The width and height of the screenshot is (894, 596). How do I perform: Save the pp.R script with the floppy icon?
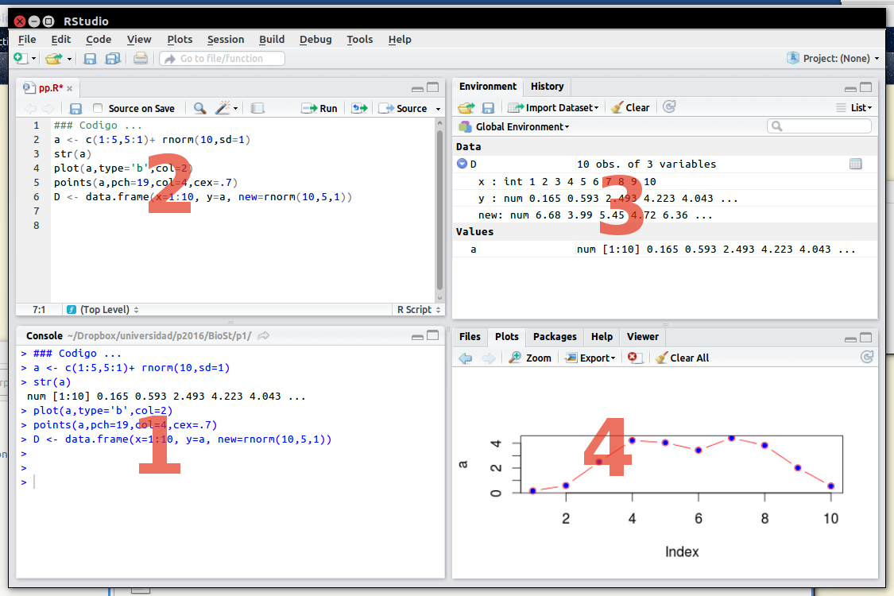75,108
